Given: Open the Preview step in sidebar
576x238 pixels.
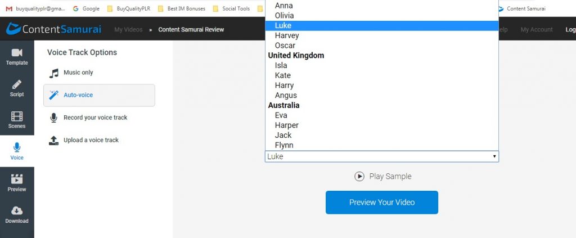Looking at the screenshot, I should [x=17, y=183].
